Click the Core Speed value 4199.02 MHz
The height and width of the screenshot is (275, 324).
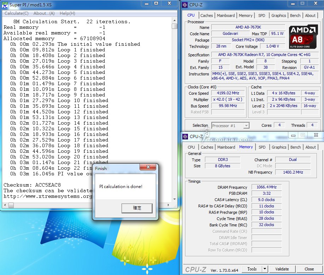[228, 93]
